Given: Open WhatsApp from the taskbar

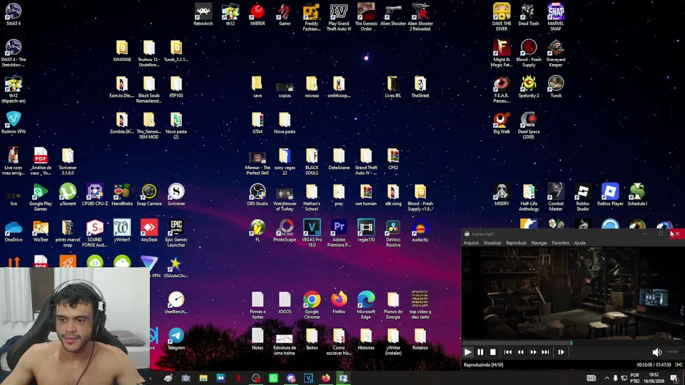Looking at the screenshot, I should pos(273,379).
